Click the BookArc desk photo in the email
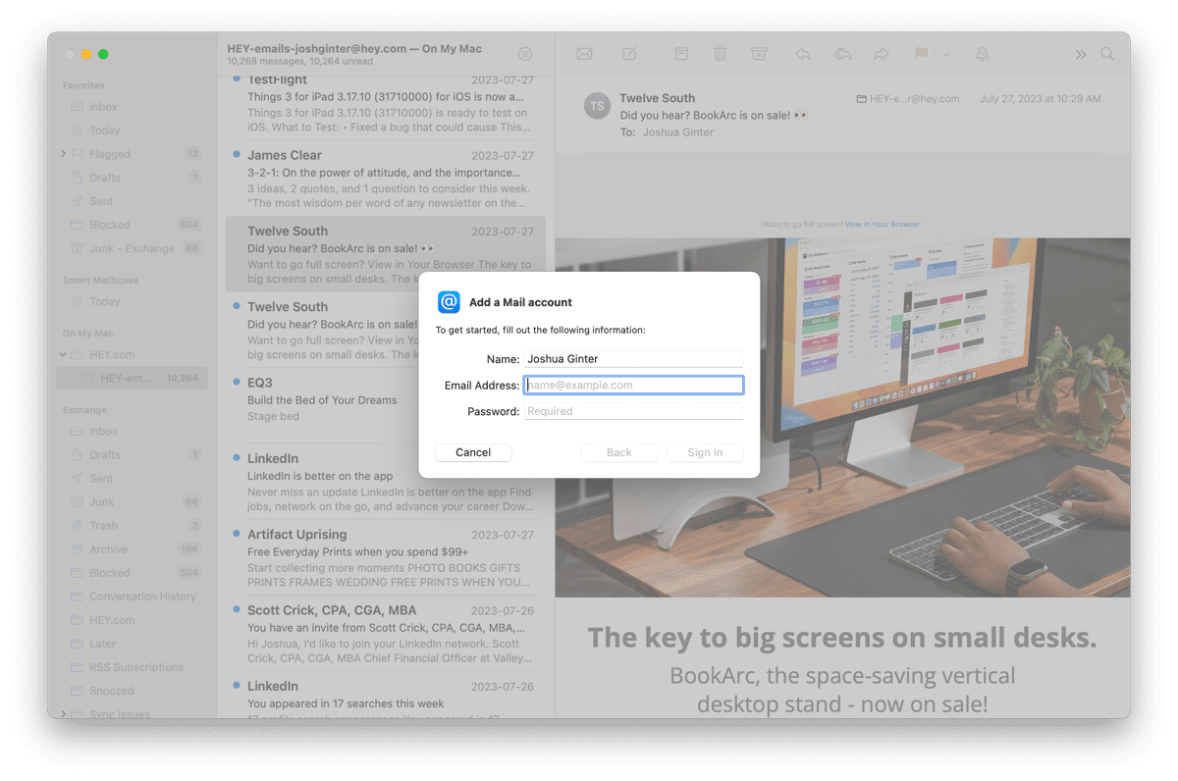 pos(842,417)
